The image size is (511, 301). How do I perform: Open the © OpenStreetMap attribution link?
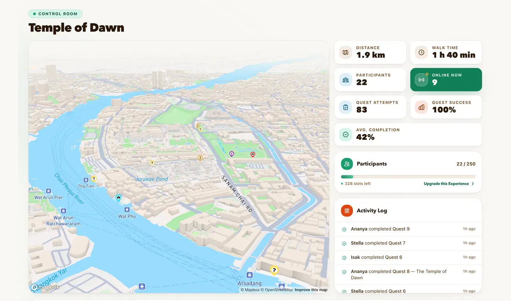tap(277, 290)
